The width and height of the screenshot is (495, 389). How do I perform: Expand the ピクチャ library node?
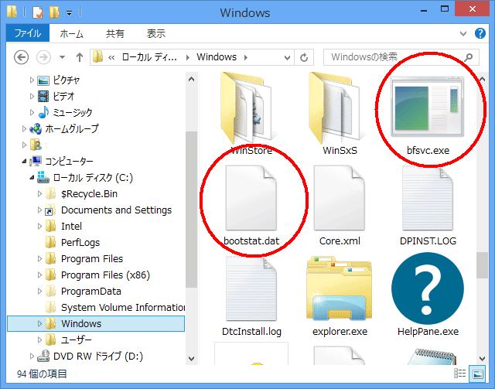[x=32, y=80]
